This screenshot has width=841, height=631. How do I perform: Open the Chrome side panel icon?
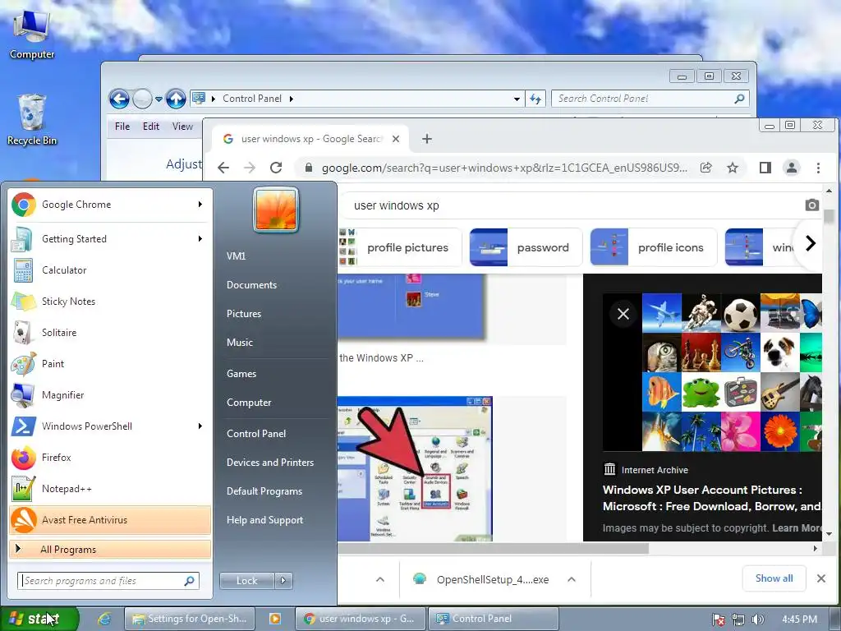[765, 168]
